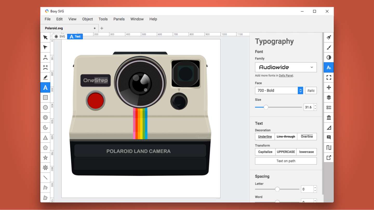Open the Shape panel triangle ruler icon
Image resolution: width=374 pixels, height=210 pixels.
pyautogui.click(x=329, y=128)
